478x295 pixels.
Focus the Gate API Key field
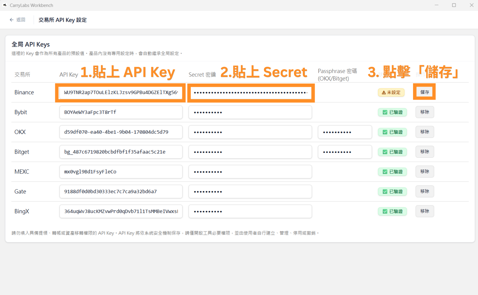(121, 191)
